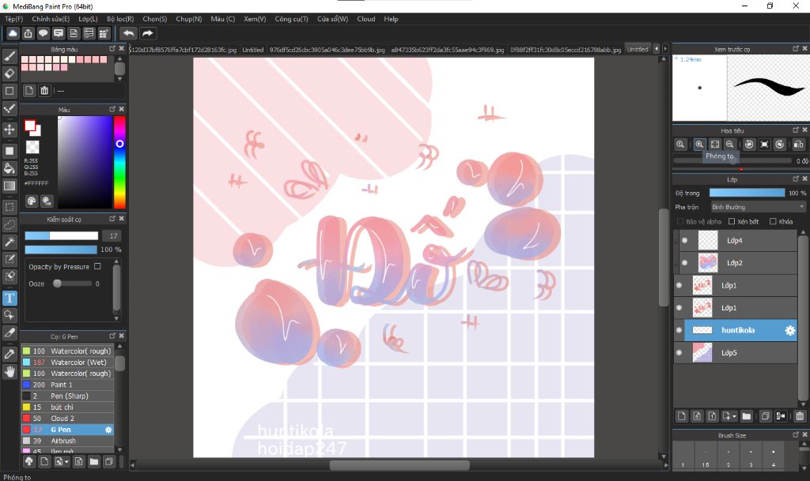Image resolution: width=810 pixels, height=481 pixels.
Task: Click the duplicate layer icon
Action: [765, 416]
